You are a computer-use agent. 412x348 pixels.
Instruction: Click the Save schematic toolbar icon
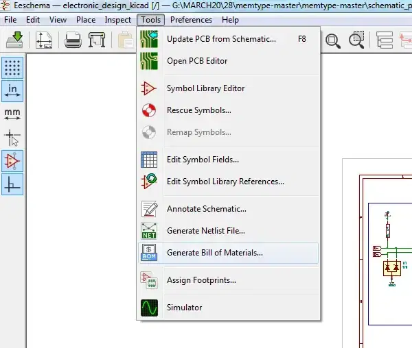[14, 40]
